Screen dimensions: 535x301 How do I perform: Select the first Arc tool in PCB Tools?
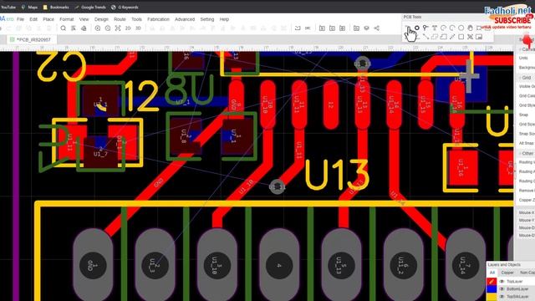[443, 28]
